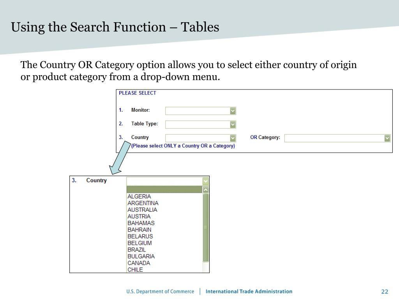The height and width of the screenshot is (299, 399).
Task: Select BAHAMAS from the country list
Action: 164,223
